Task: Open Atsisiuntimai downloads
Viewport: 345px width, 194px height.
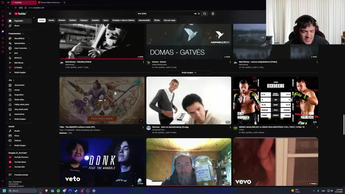Action: point(19,114)
